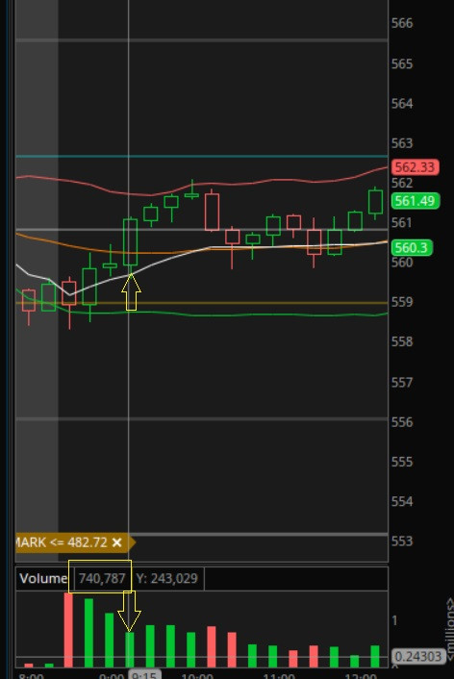Click the 564 price axis label
Screen dimensions: 454x679
coord(402,104)
